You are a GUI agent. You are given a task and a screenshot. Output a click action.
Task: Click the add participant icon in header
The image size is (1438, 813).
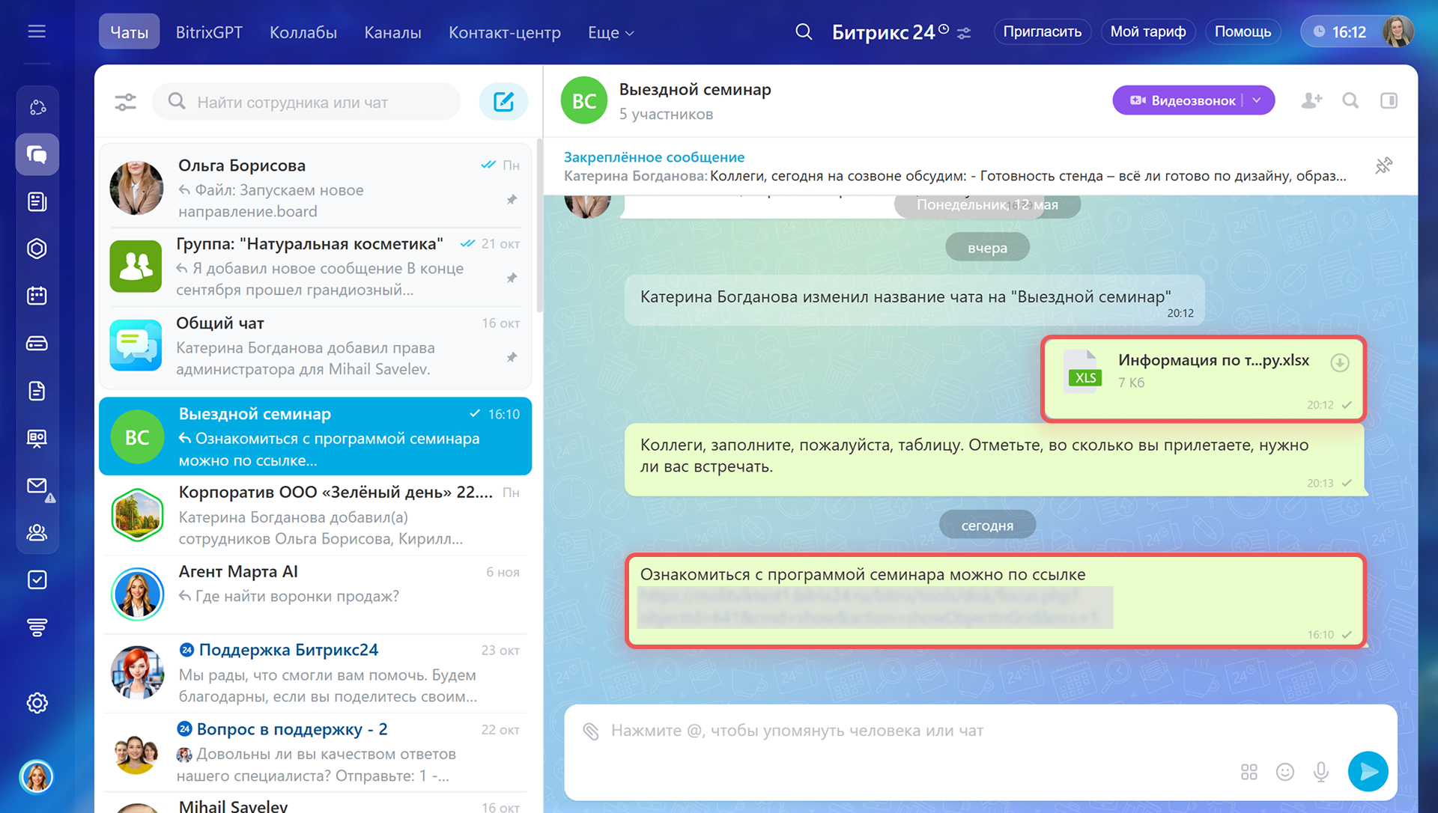tap(1311, 100)
